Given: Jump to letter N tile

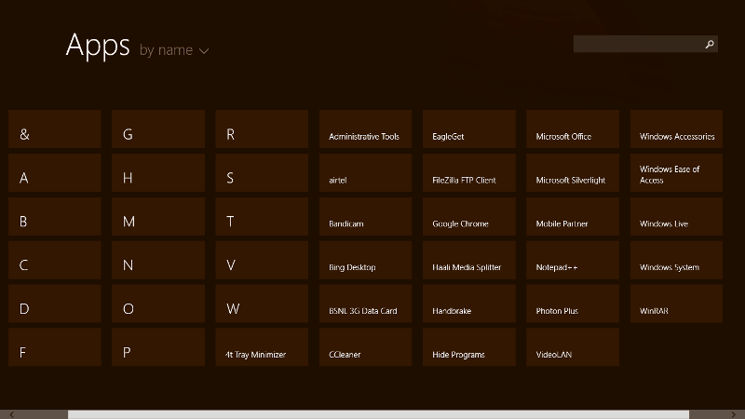Looking at the screenshot, I should click(158, 261).
